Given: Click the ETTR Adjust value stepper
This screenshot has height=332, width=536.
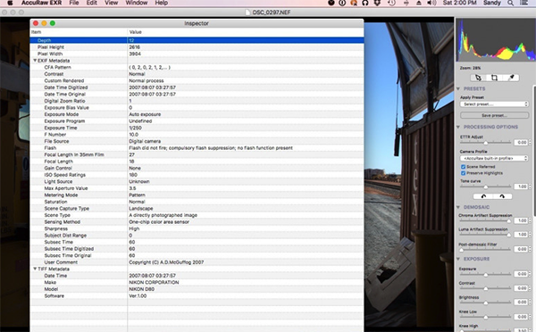Looking at the screenshot, I should point(530,143).
